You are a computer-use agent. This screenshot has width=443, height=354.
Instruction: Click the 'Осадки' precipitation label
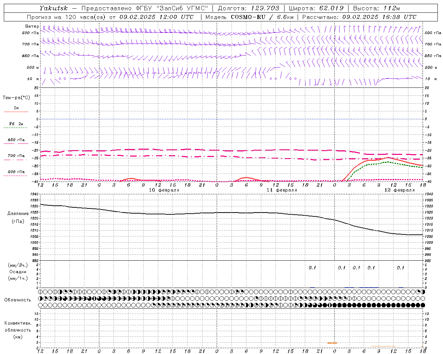coord(18,272)
